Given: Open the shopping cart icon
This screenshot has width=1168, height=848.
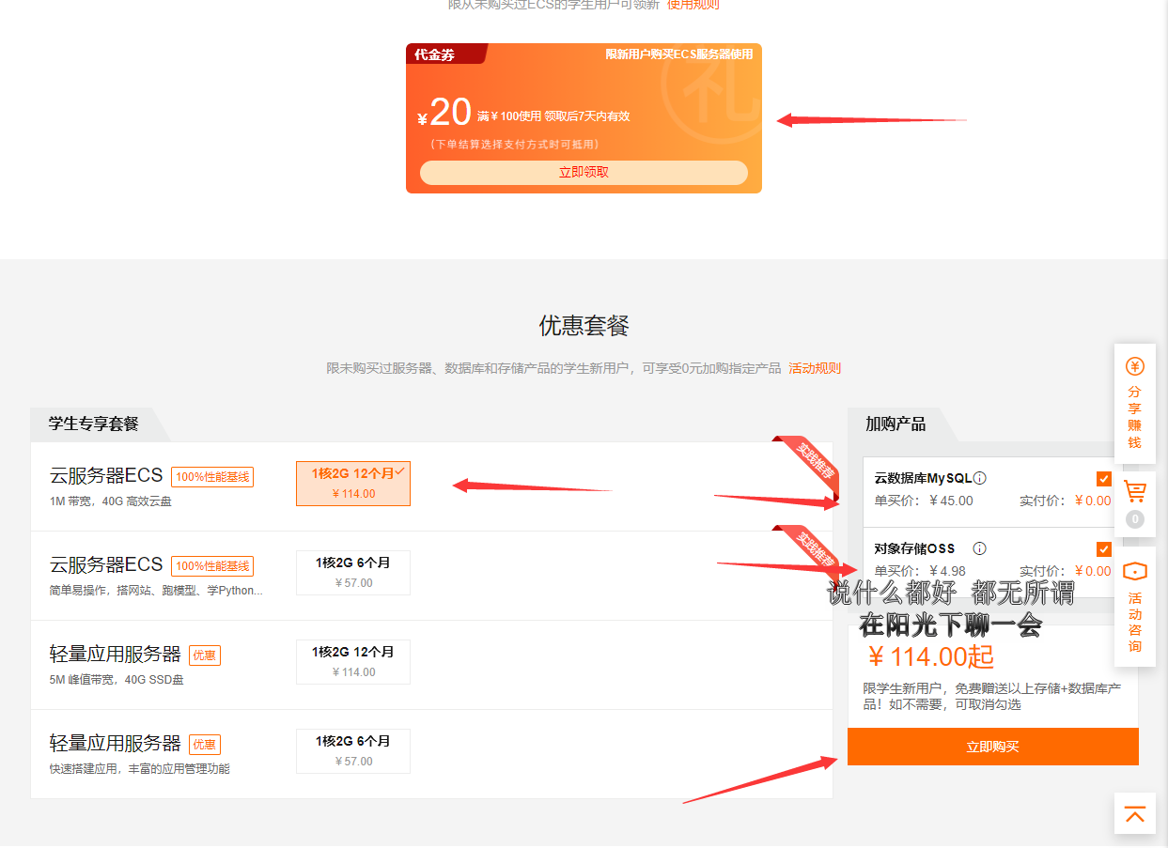Looking at the screenshot, I should 1134,492.
